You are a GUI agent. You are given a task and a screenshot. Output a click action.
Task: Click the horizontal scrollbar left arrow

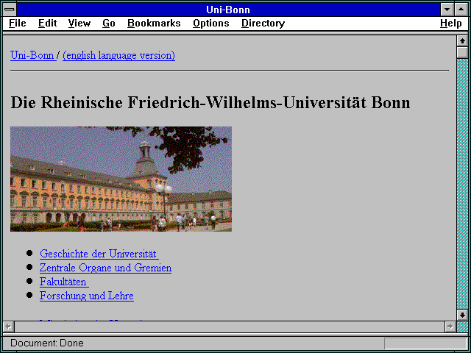[8, 327]
